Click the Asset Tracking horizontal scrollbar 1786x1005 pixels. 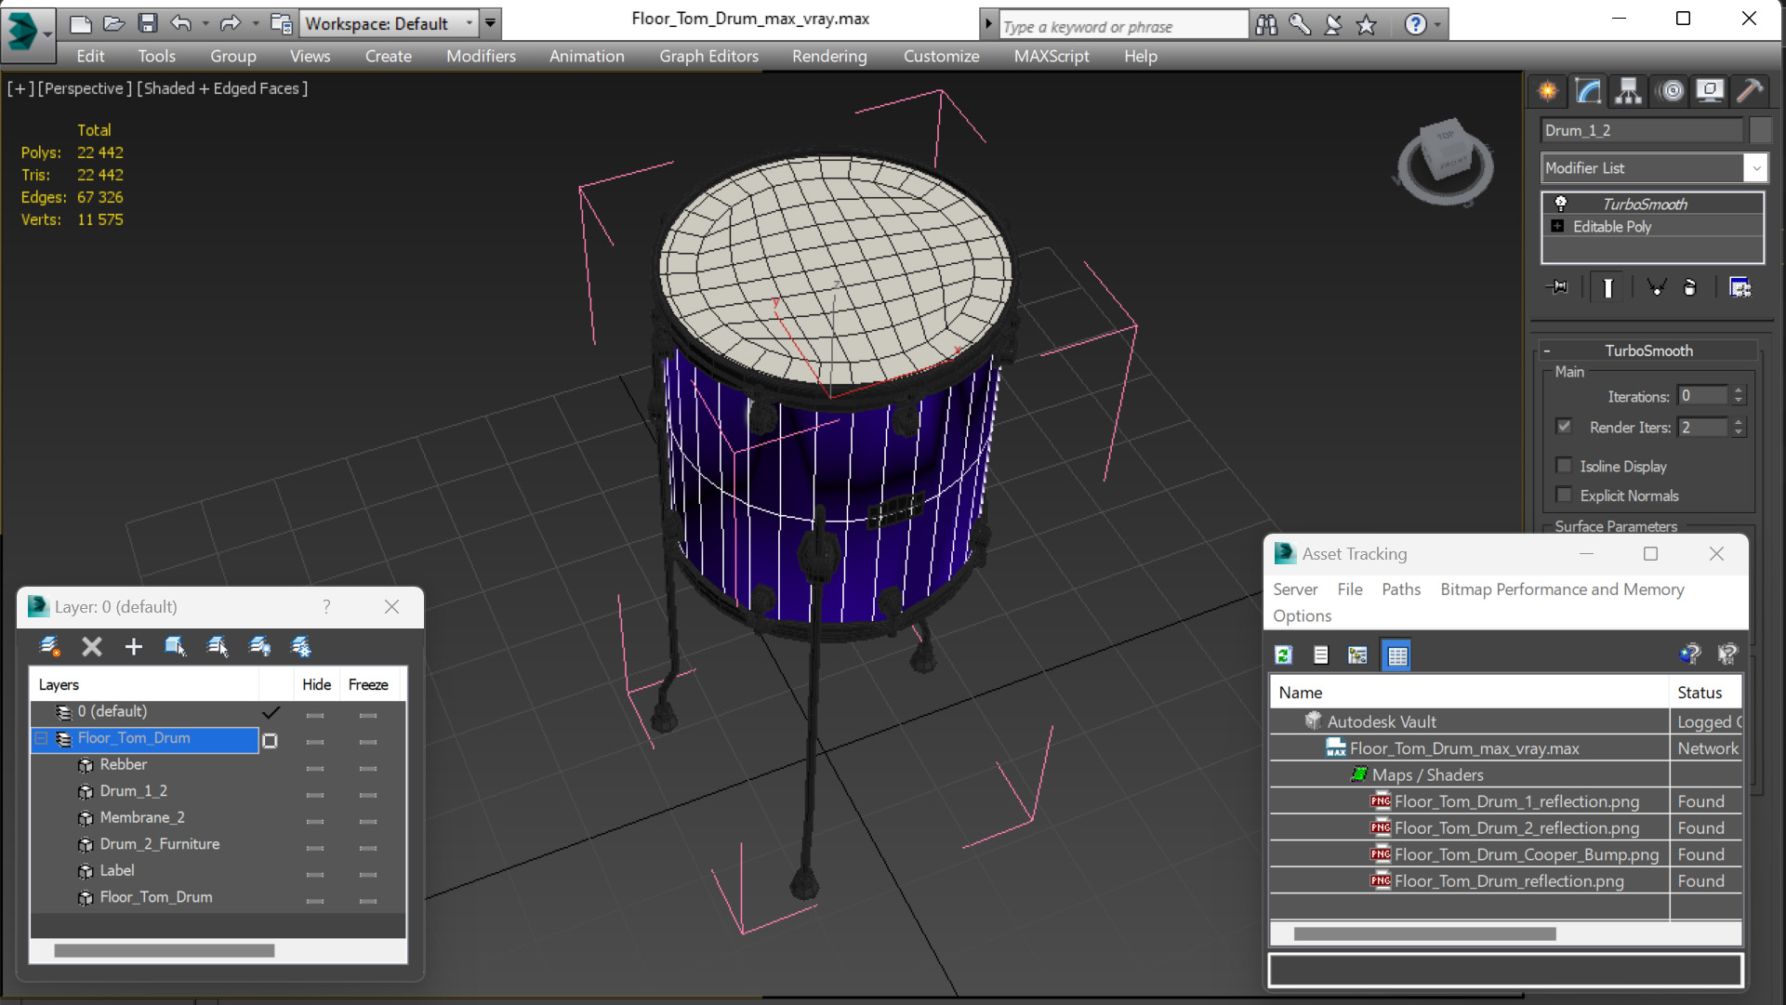[x=1424, y=933]
